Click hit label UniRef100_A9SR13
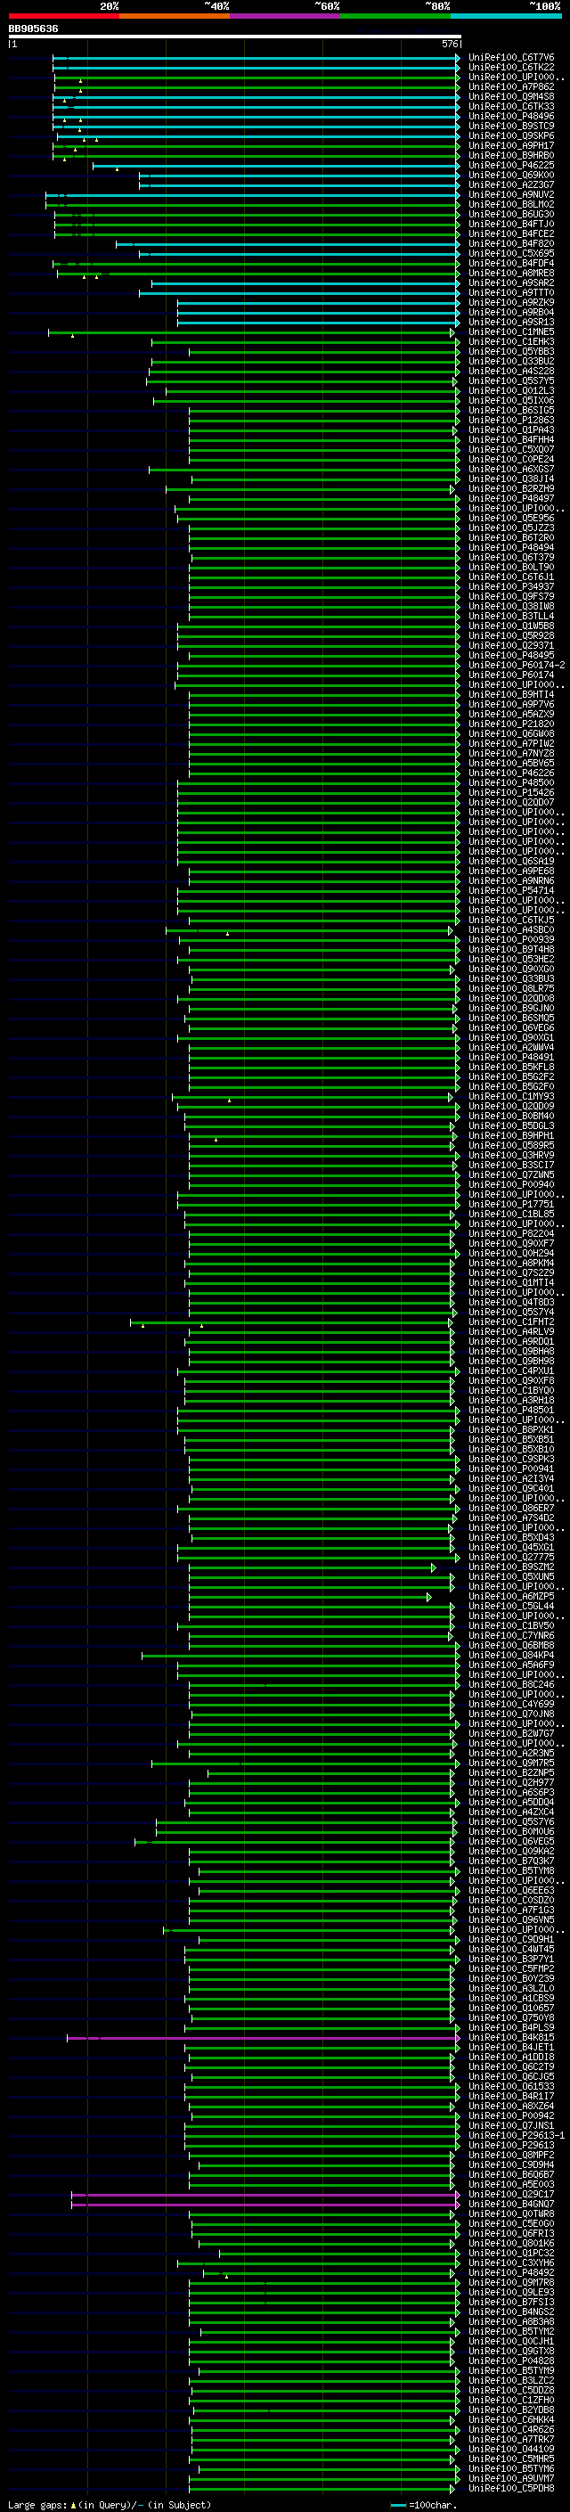Screen dimensions: 570x2512 (x=511, y=322)
